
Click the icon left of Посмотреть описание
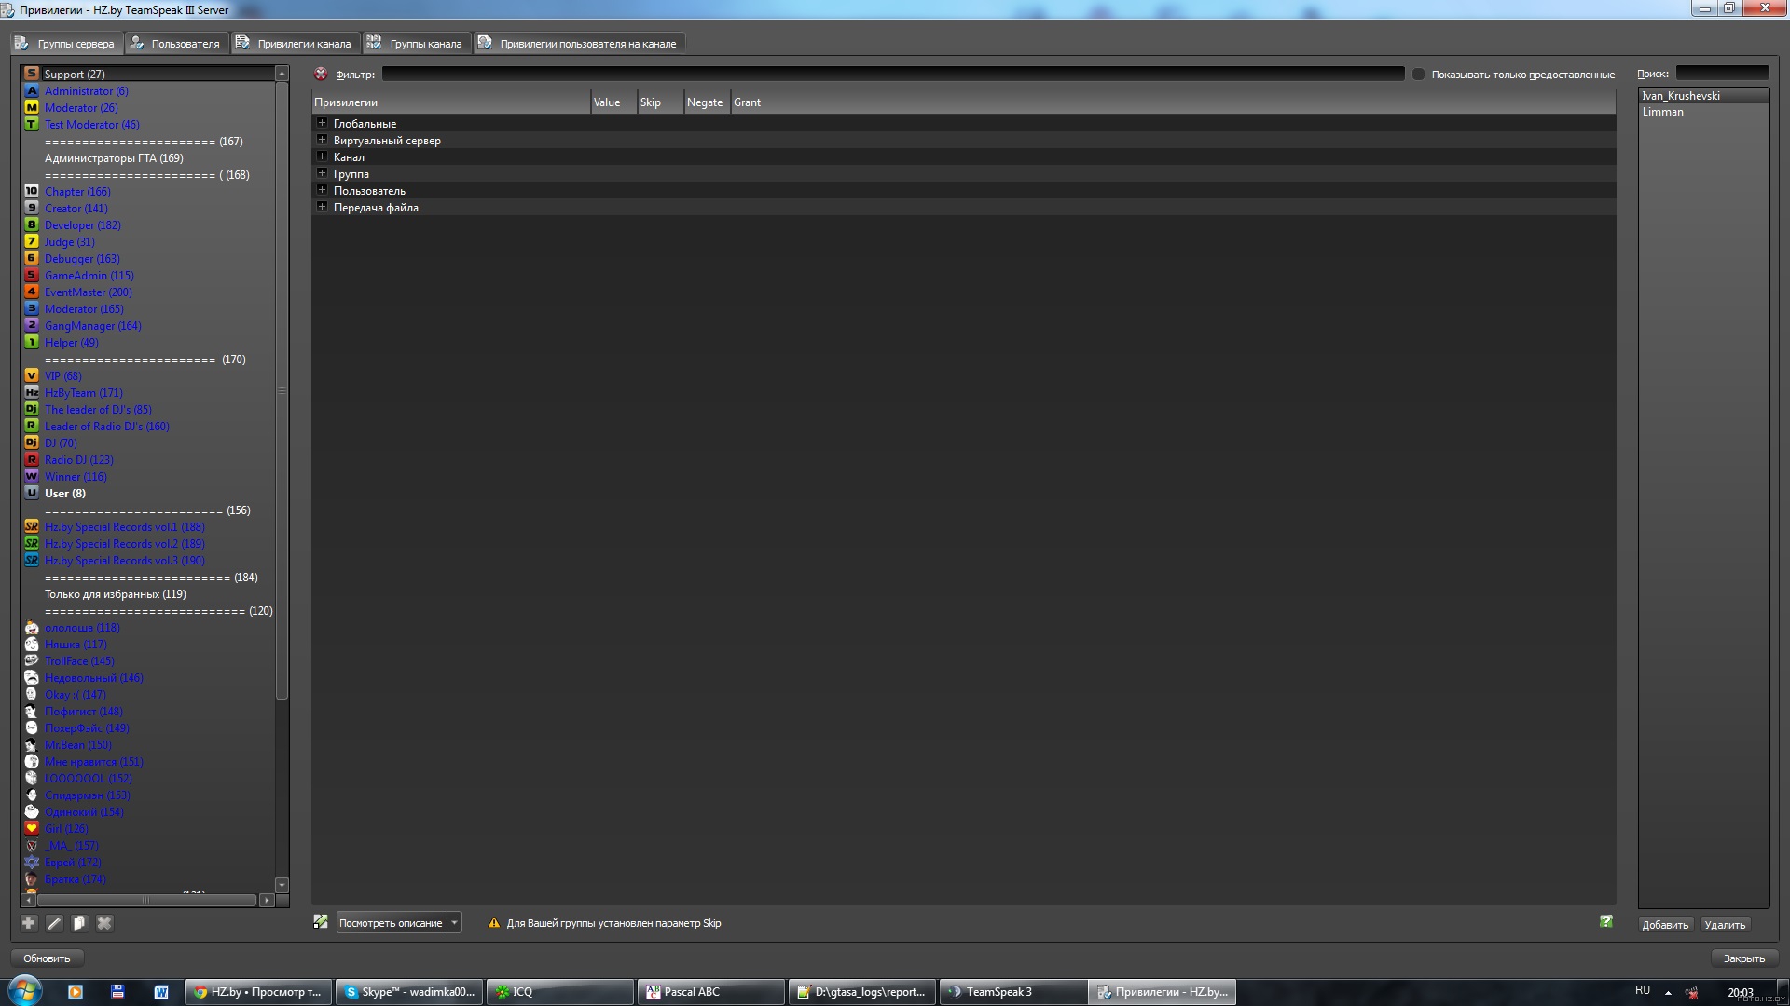click(321, 922)
